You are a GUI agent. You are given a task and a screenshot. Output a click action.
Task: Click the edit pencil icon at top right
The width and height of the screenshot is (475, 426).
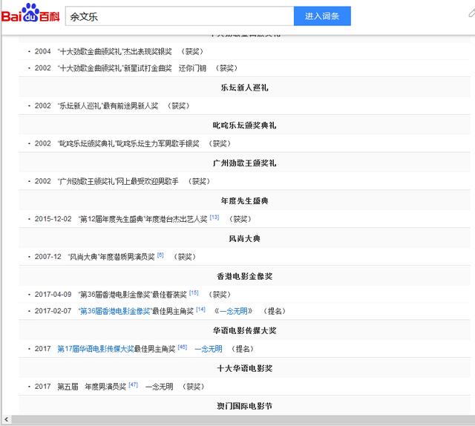472,13
